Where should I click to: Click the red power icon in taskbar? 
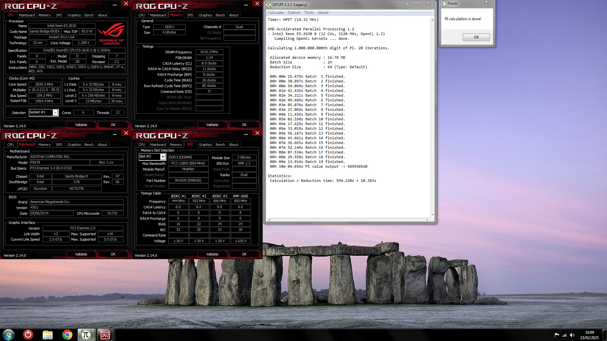(x=28, y=335)
